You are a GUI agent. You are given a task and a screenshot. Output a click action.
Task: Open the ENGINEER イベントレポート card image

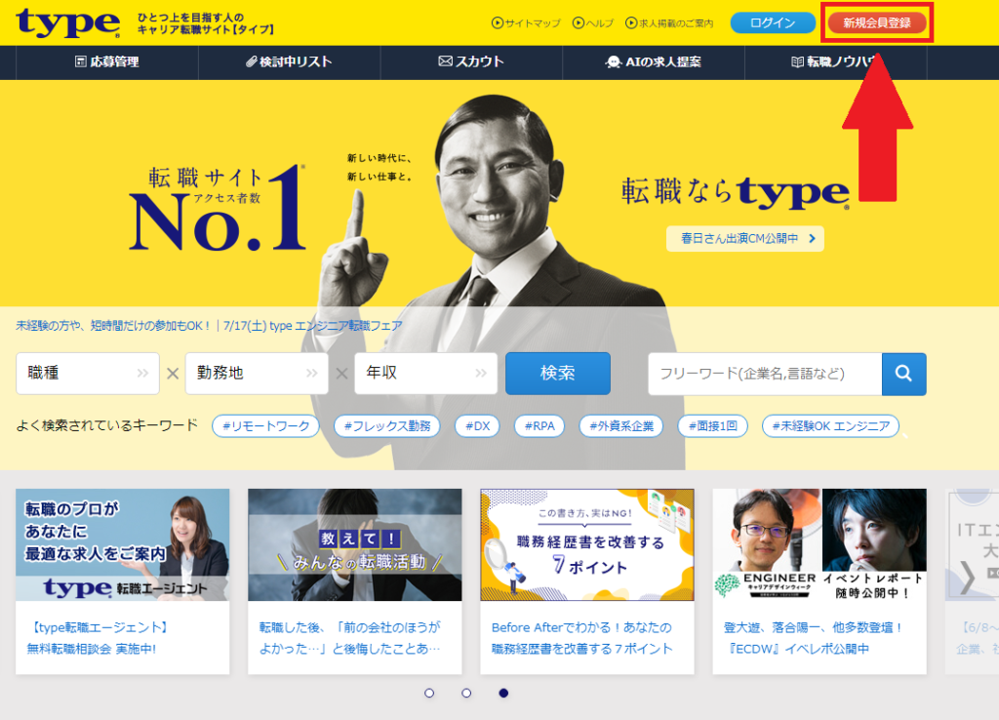[x=819, y=544]
